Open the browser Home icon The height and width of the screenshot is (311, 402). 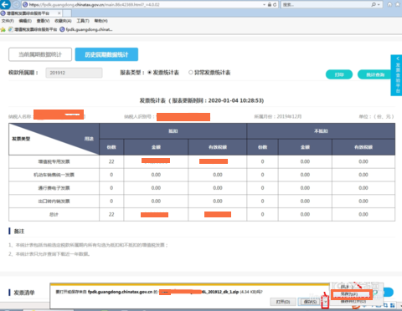click(389, 4)
